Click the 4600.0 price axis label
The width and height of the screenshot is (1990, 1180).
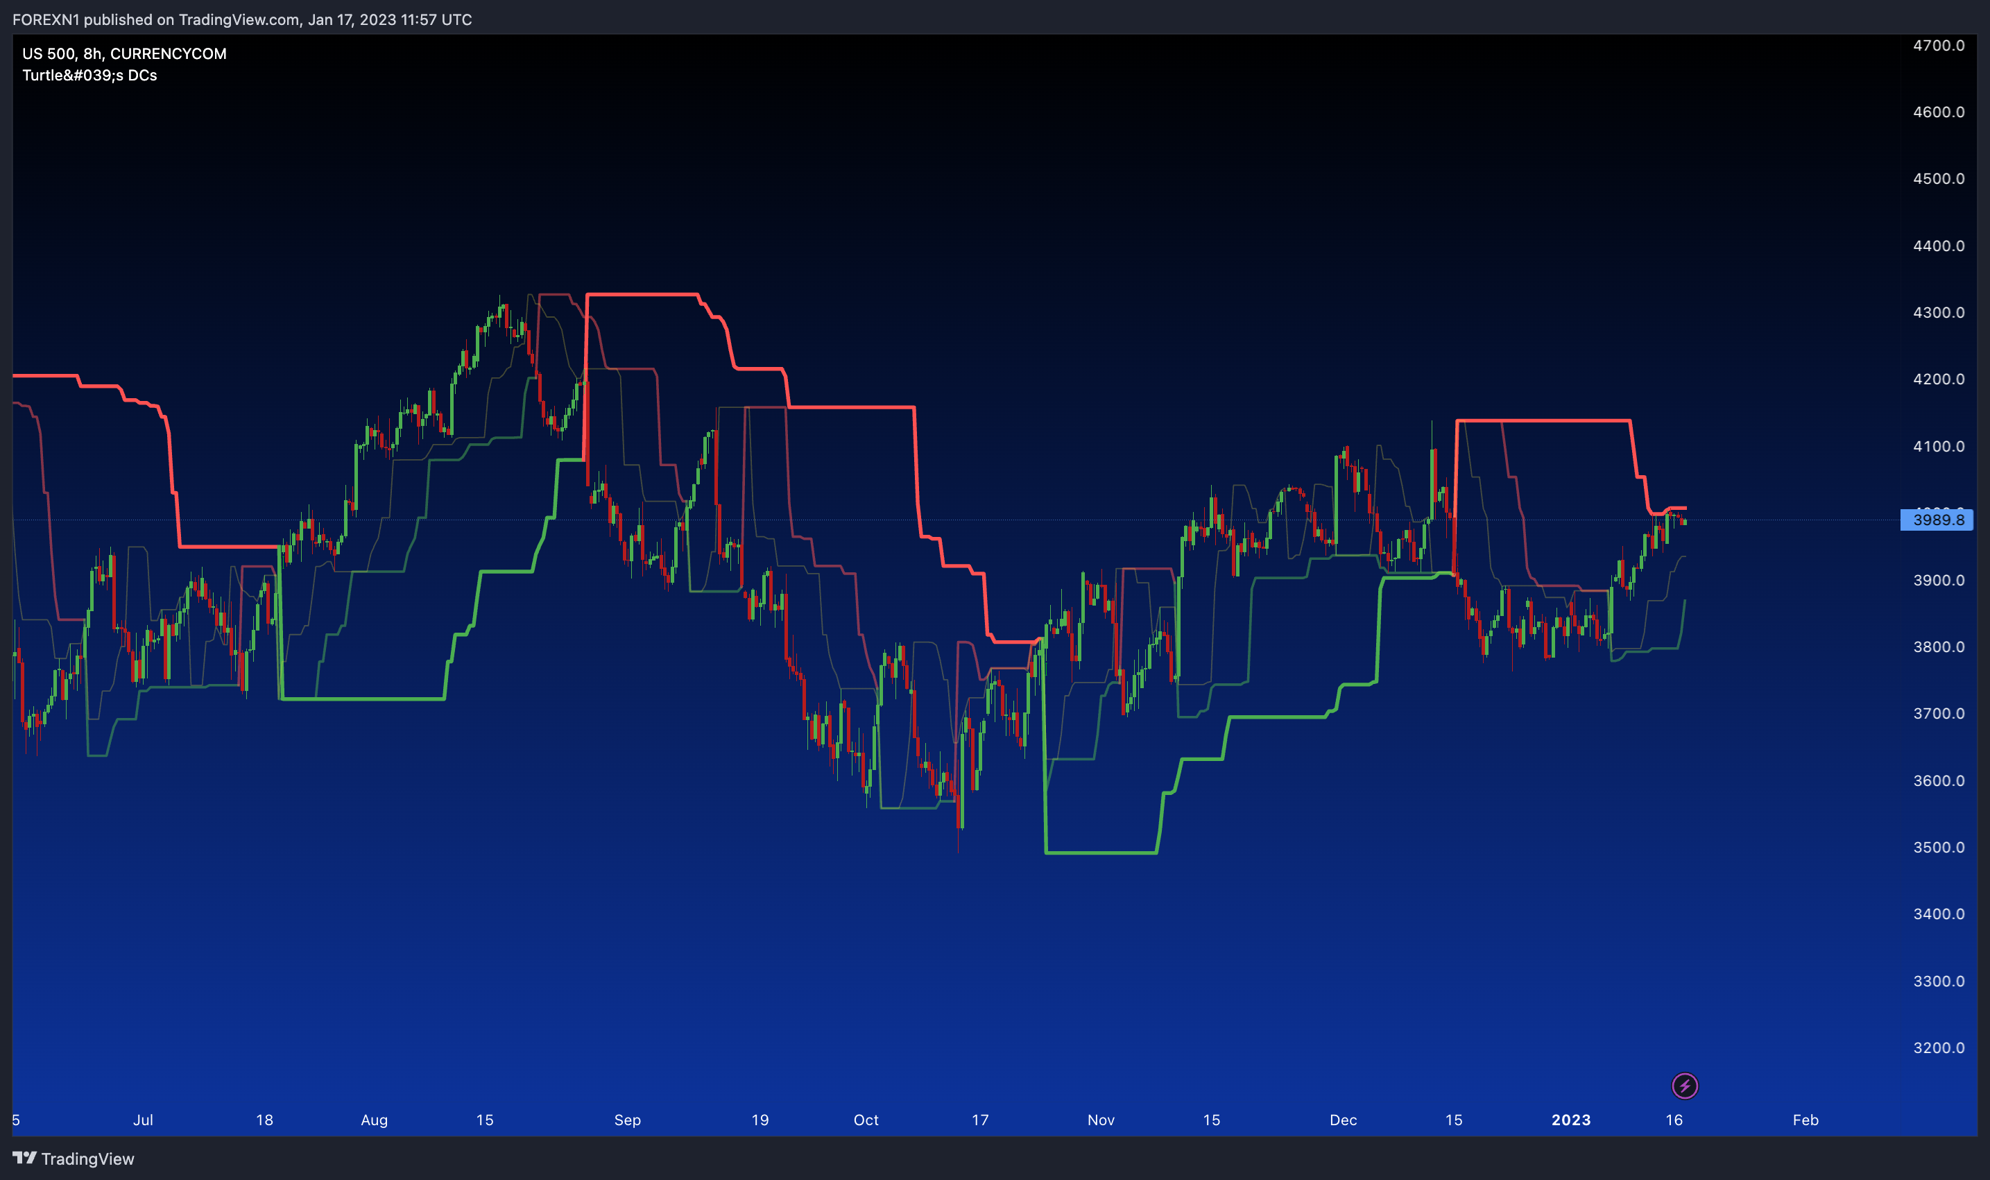(x=1938, y=112)
